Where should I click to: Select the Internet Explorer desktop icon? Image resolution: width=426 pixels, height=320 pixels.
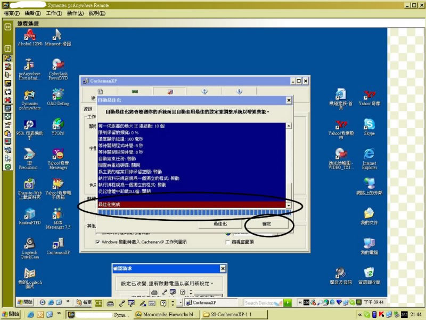[369, 159]
